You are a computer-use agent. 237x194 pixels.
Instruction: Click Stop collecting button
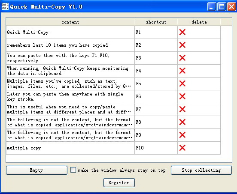click(201, 170)
